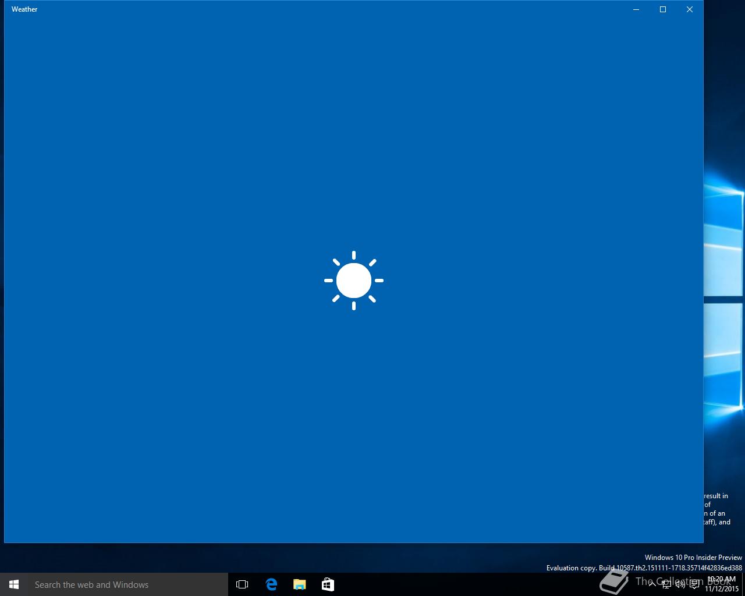Click the 'Search the web and Windows' box
This screenshot has width=745, height=596.
point(128,584)
